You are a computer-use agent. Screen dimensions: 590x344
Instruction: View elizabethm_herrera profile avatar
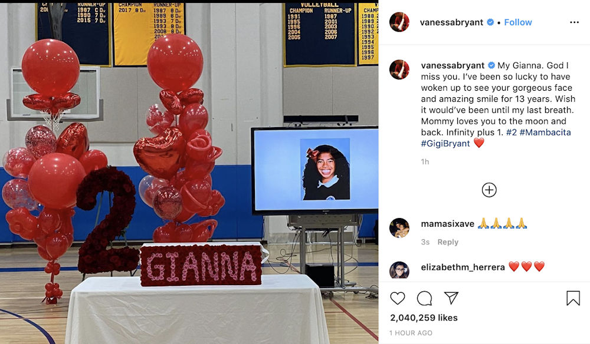tap(399, 270)
